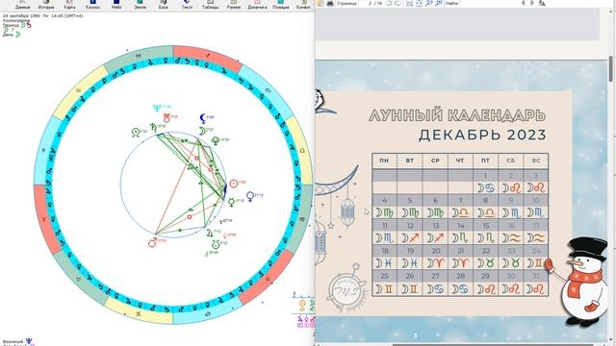
Task: Click the ПН column header in calendar
Action: click(384, 161)
